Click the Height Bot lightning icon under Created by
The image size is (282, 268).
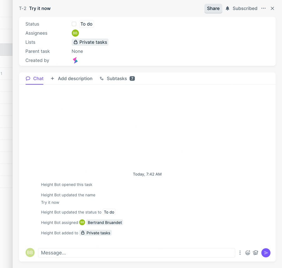pyautogui.click(x=75, y=60)
